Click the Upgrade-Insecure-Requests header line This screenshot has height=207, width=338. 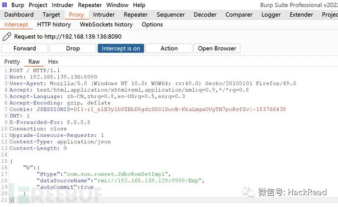(57, 135)
